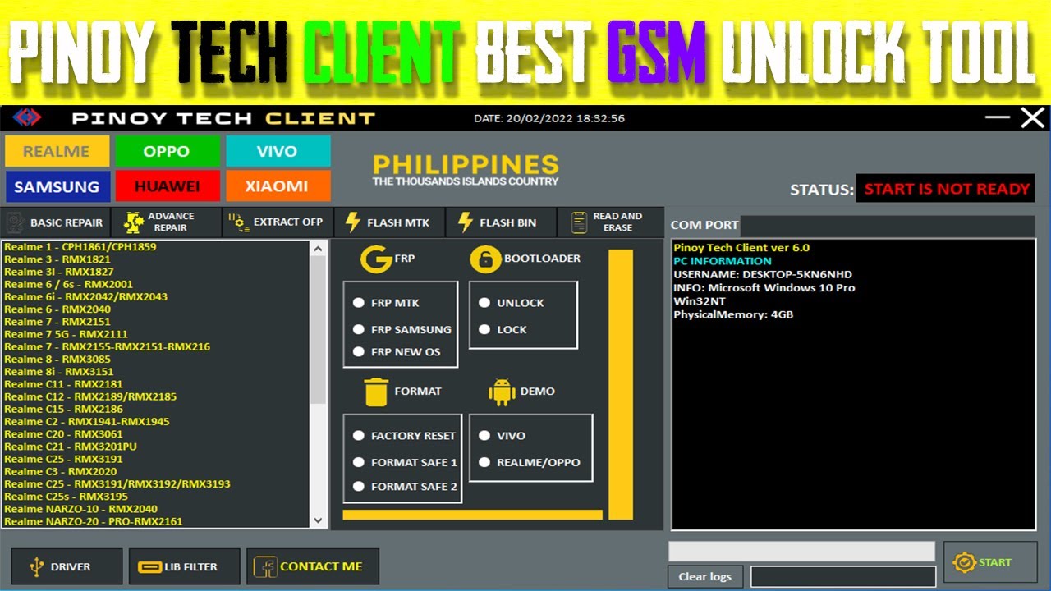Image resolution: width=1051 pixels, height=591 pixels.
Task: Select Realme 3 - RMX1821 in list
Action: (x=57, y=259)
